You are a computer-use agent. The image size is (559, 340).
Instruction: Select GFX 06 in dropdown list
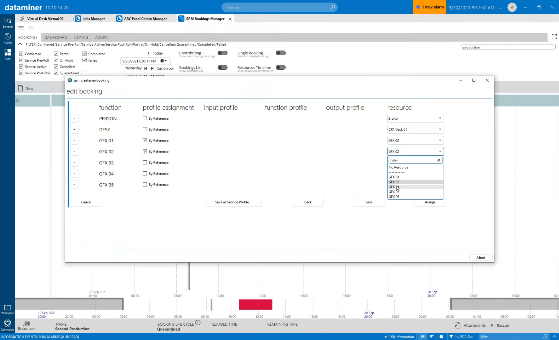(x=415, y=197)
